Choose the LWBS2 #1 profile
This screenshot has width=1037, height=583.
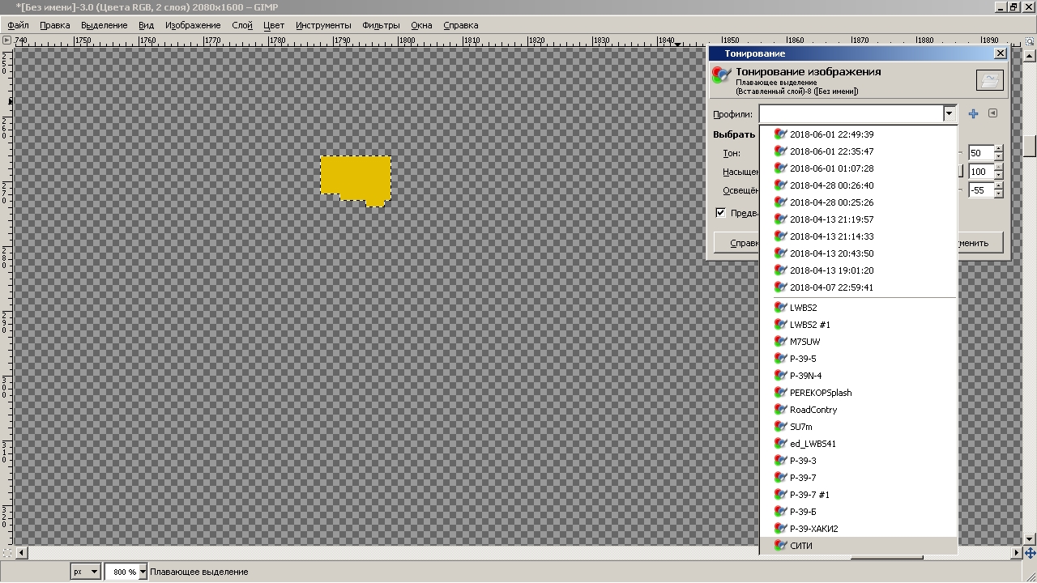(x=859, y=325)
